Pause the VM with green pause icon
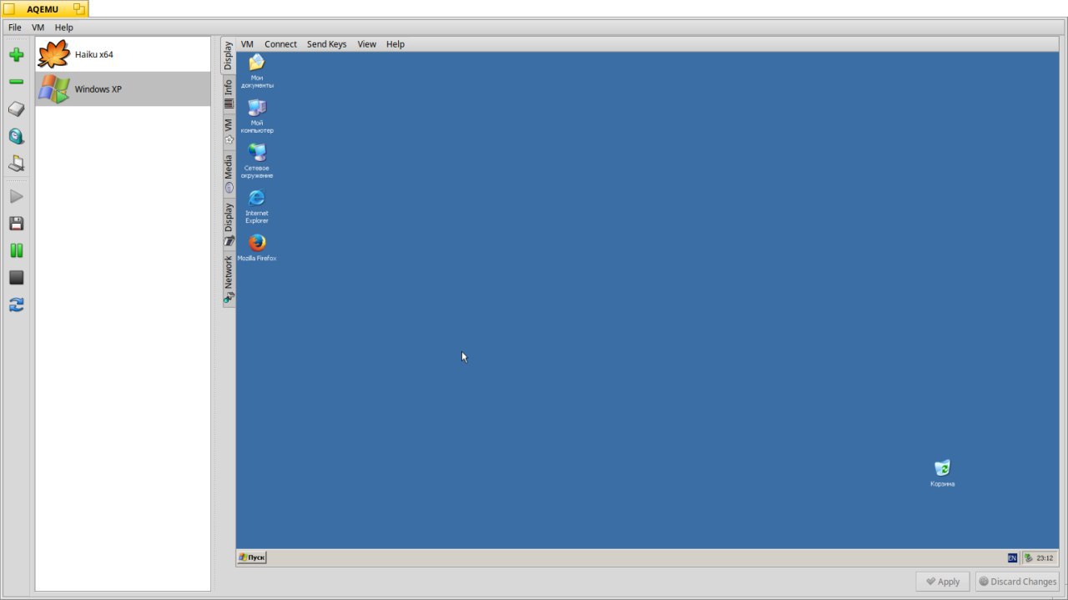Screen dimensions: 1068x600 (16, 250)
